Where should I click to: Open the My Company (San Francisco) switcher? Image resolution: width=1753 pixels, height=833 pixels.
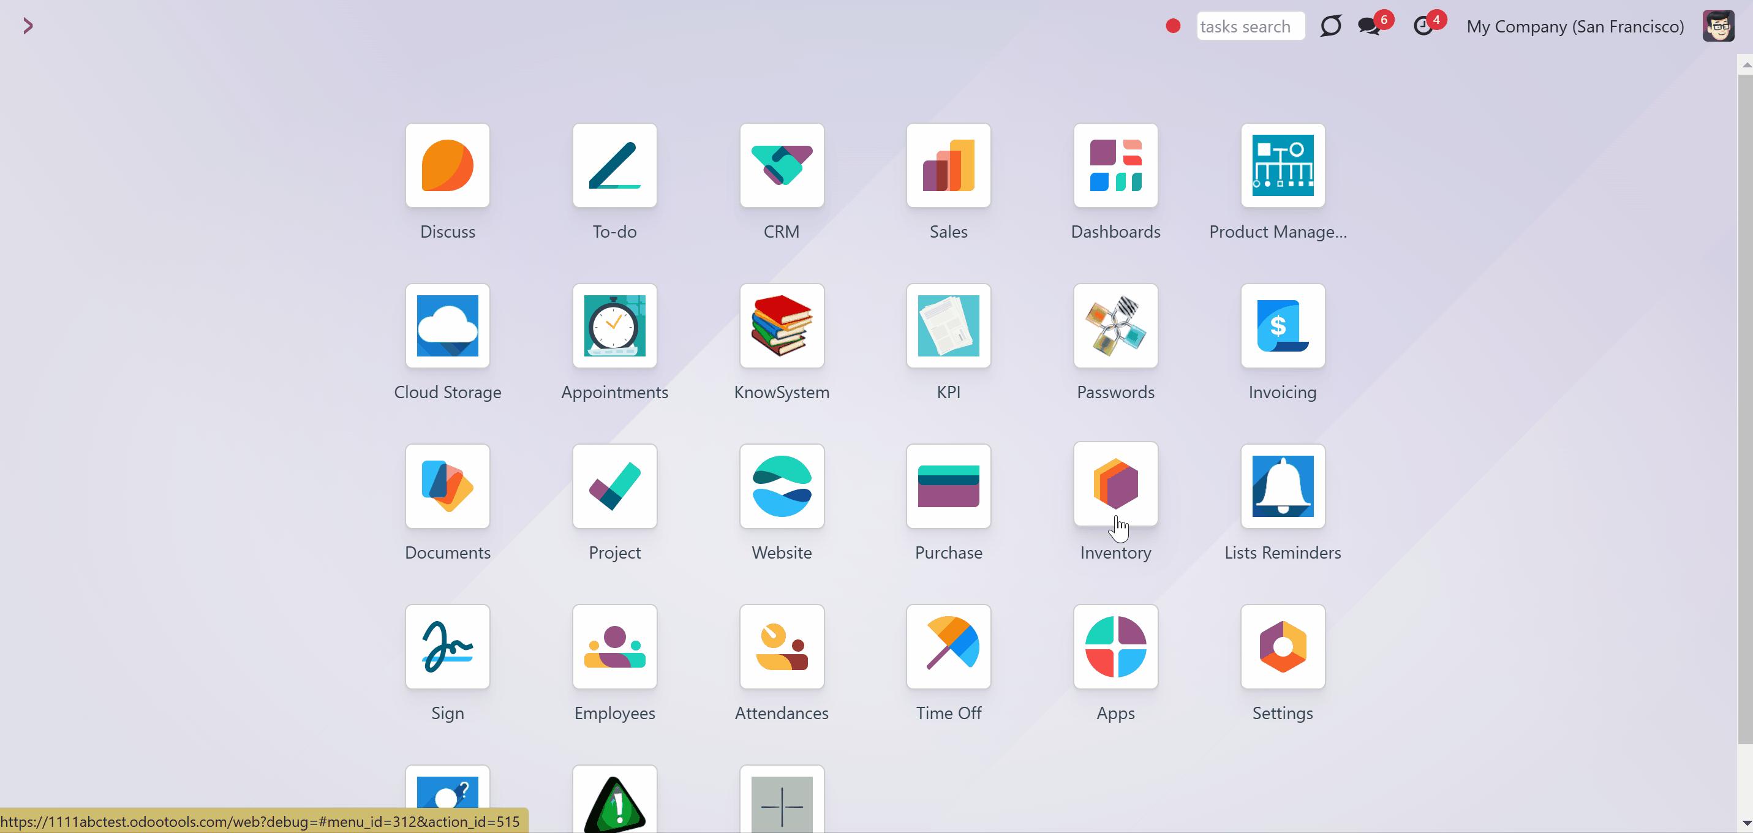tap(1575, 26)
